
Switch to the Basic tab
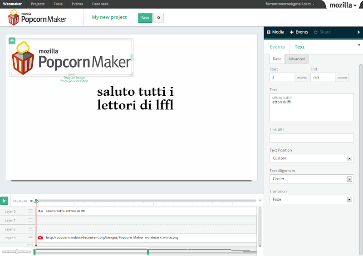(x=277, y=59)
